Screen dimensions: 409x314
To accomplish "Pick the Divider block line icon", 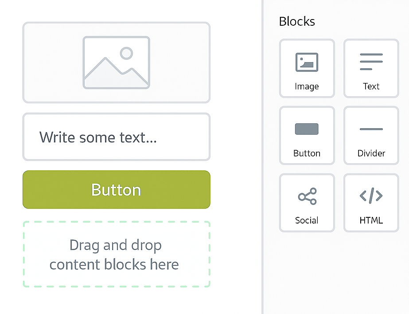I will tap(371, 129).
